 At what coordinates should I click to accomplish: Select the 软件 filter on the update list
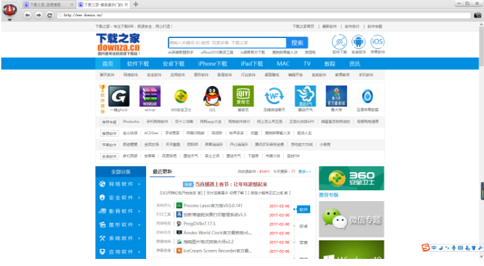point(303,209)
